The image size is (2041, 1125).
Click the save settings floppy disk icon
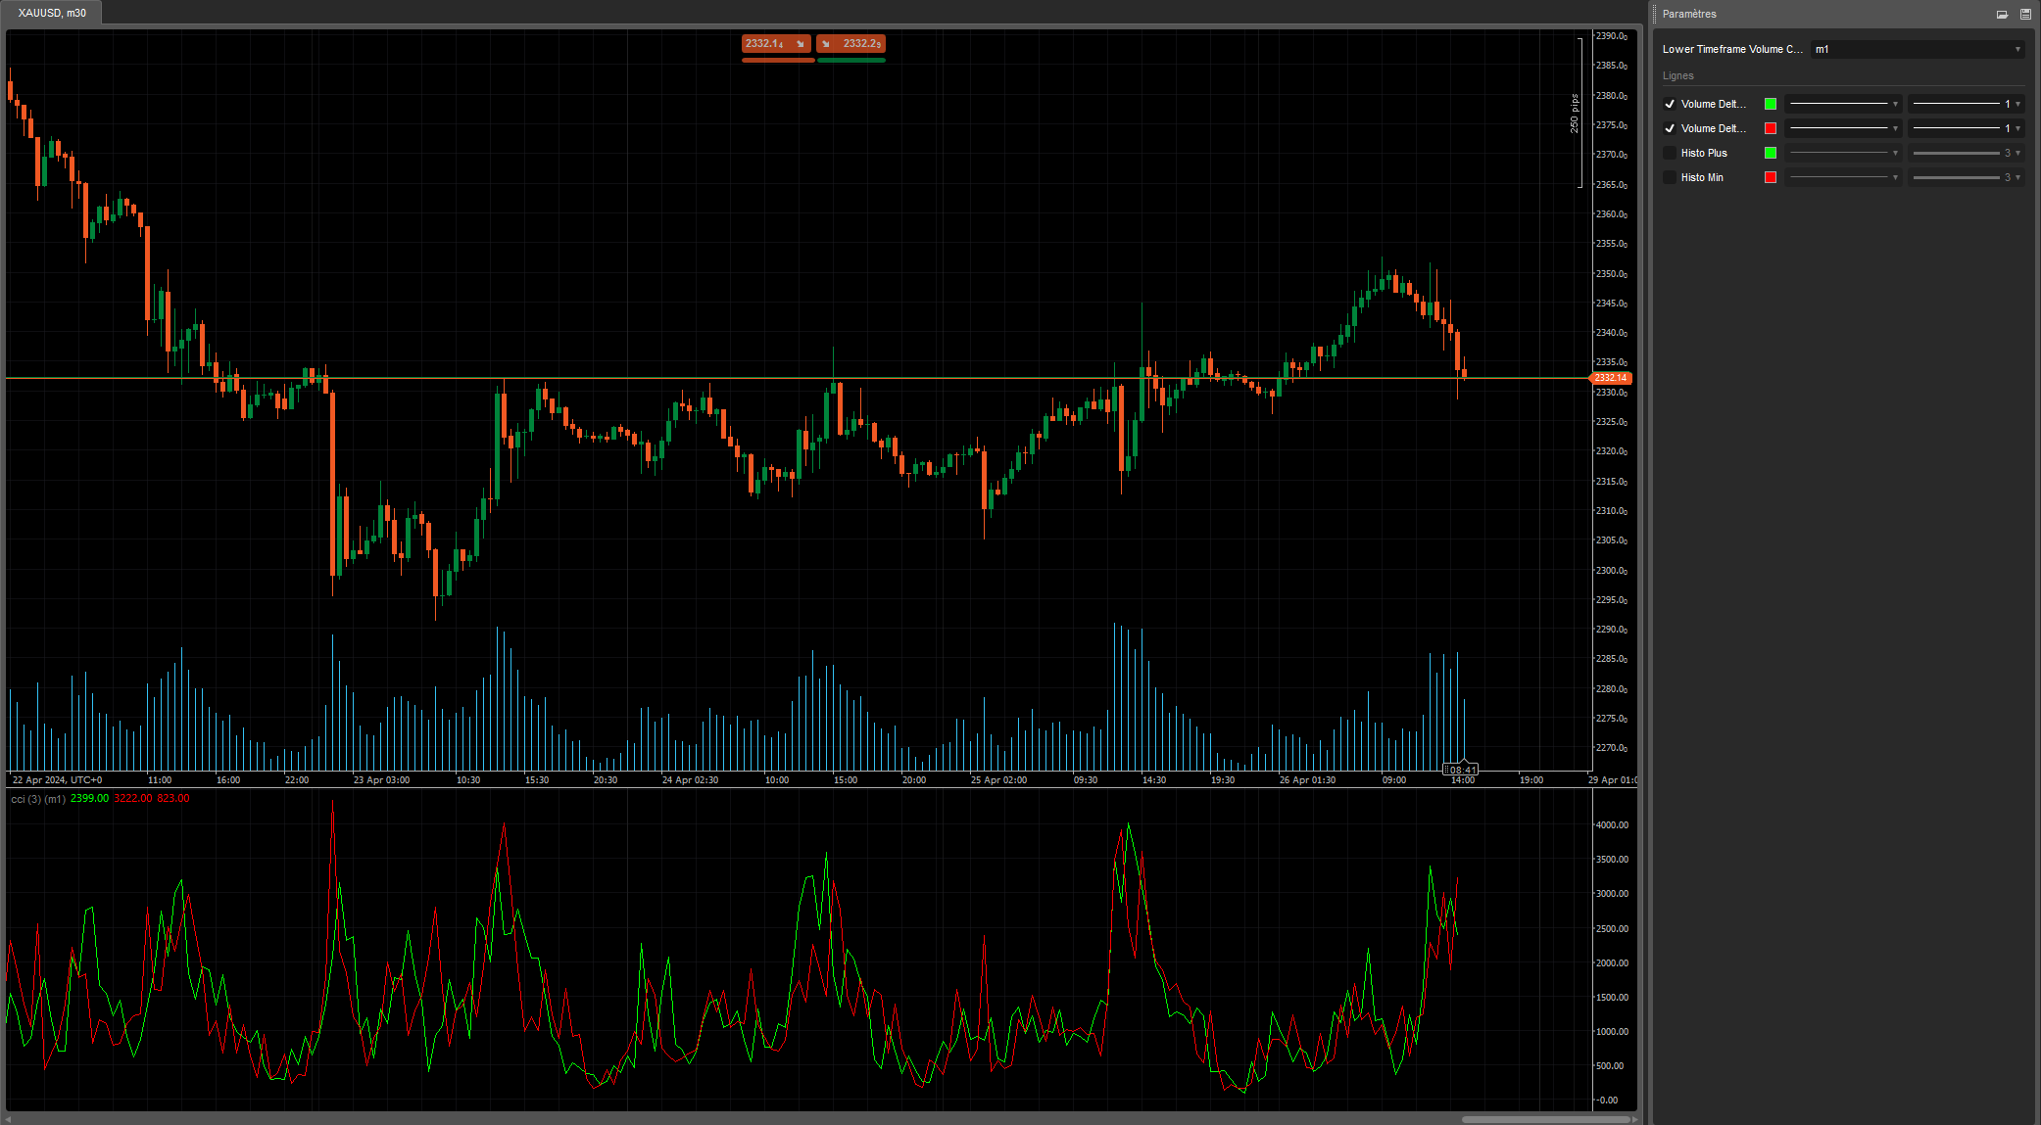click(2026, 14)
